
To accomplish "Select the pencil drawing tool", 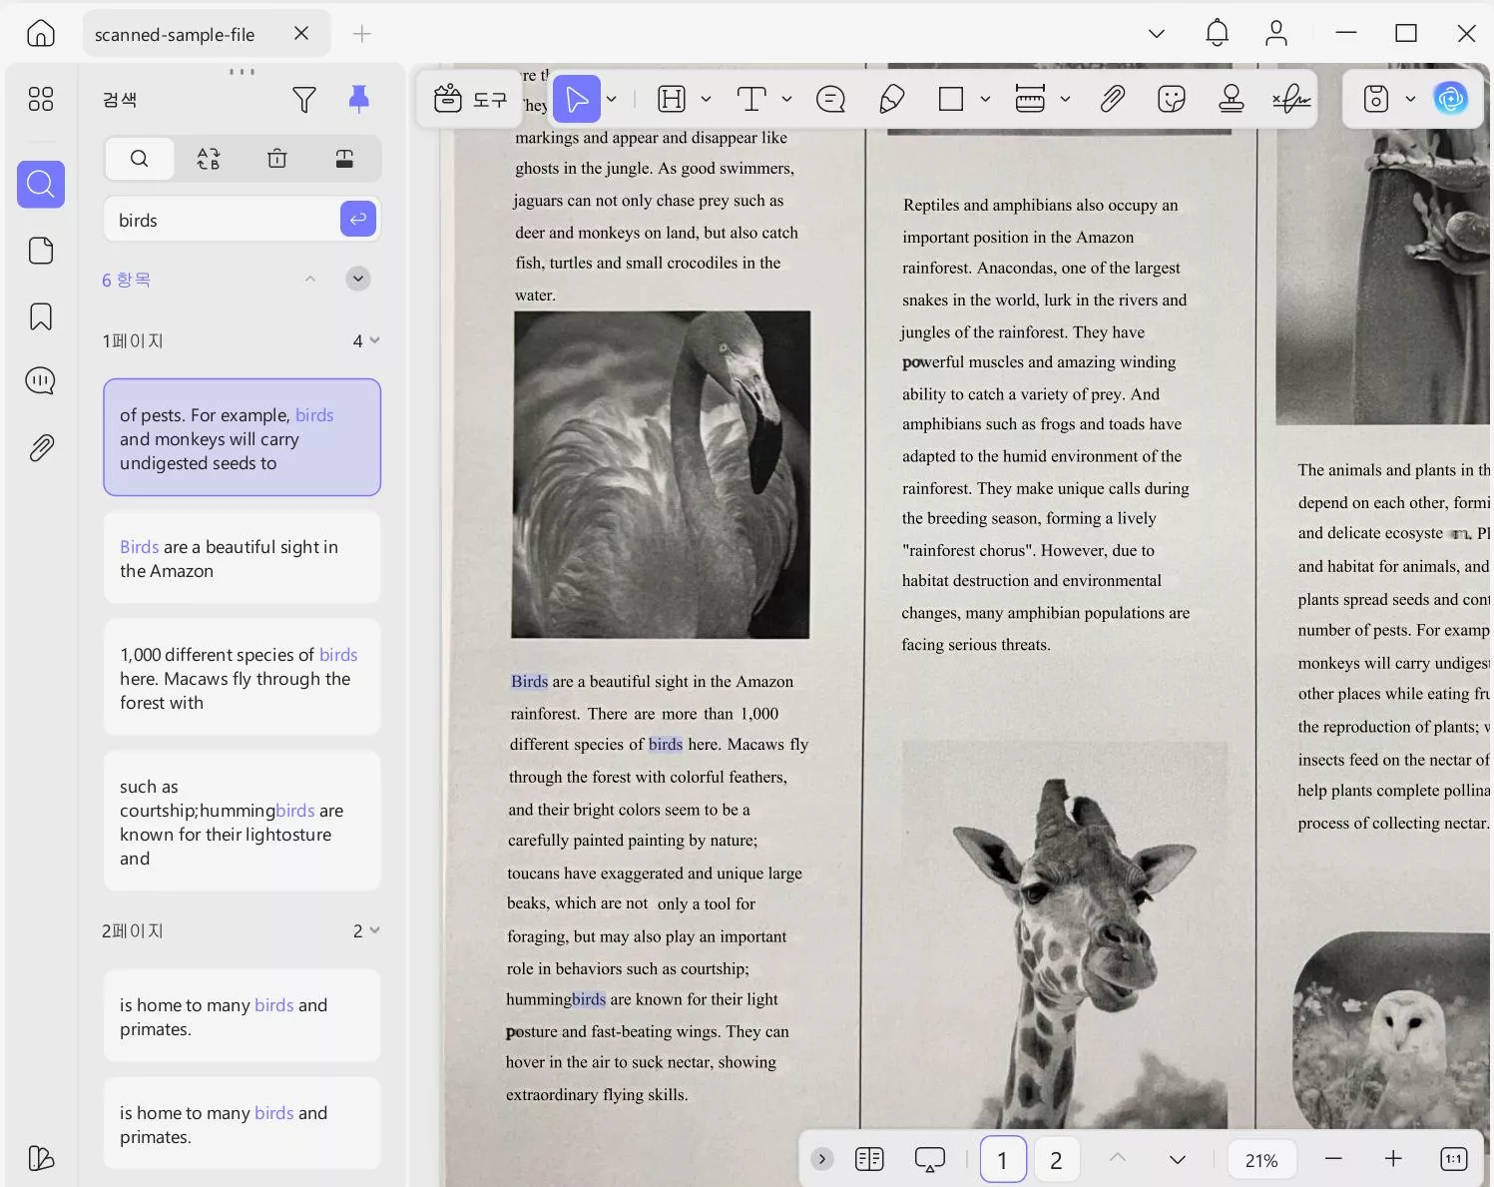I will 891,99.
